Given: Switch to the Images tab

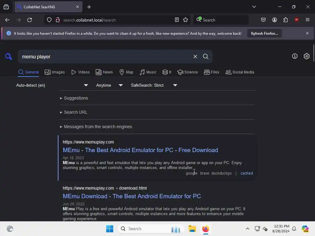Looking at the screenshot, I should 55,72.
